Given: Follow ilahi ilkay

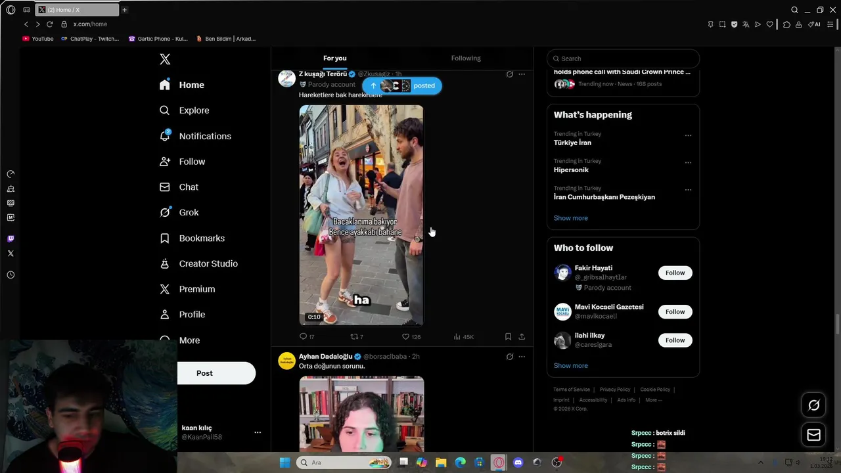Looking at the screenshot, I should pos(675,340).
